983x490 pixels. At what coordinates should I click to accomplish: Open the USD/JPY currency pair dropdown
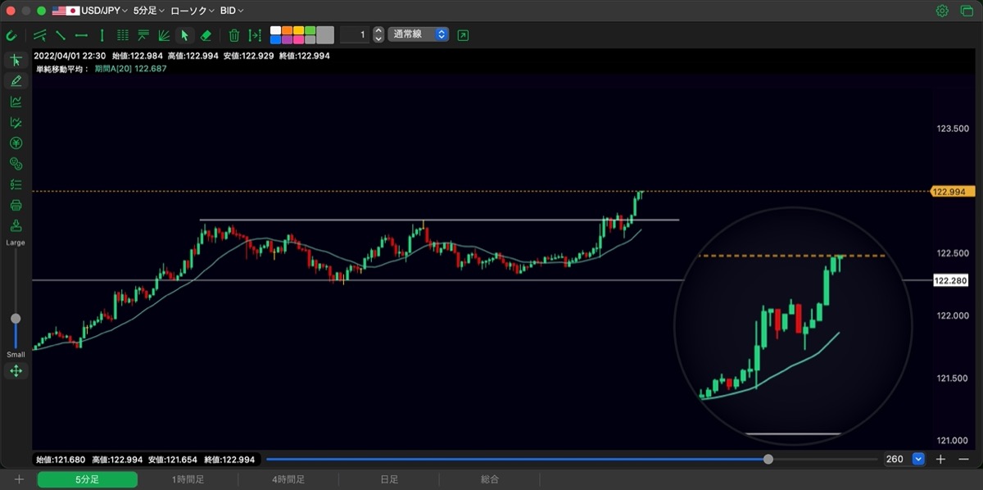pos(89,11)
